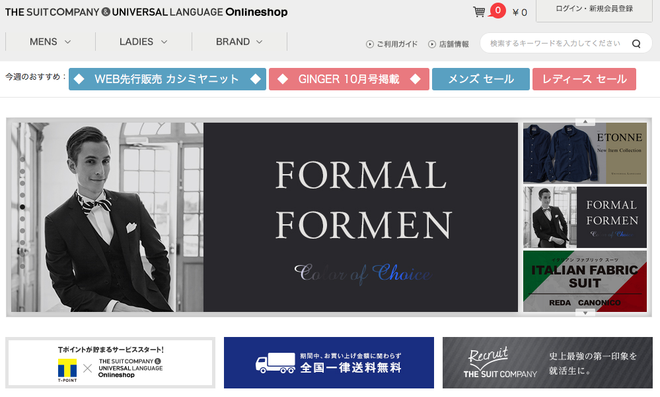Click the search magnifier icon
This screenshot has height=397, width=660.
click(x=636, y=44)
